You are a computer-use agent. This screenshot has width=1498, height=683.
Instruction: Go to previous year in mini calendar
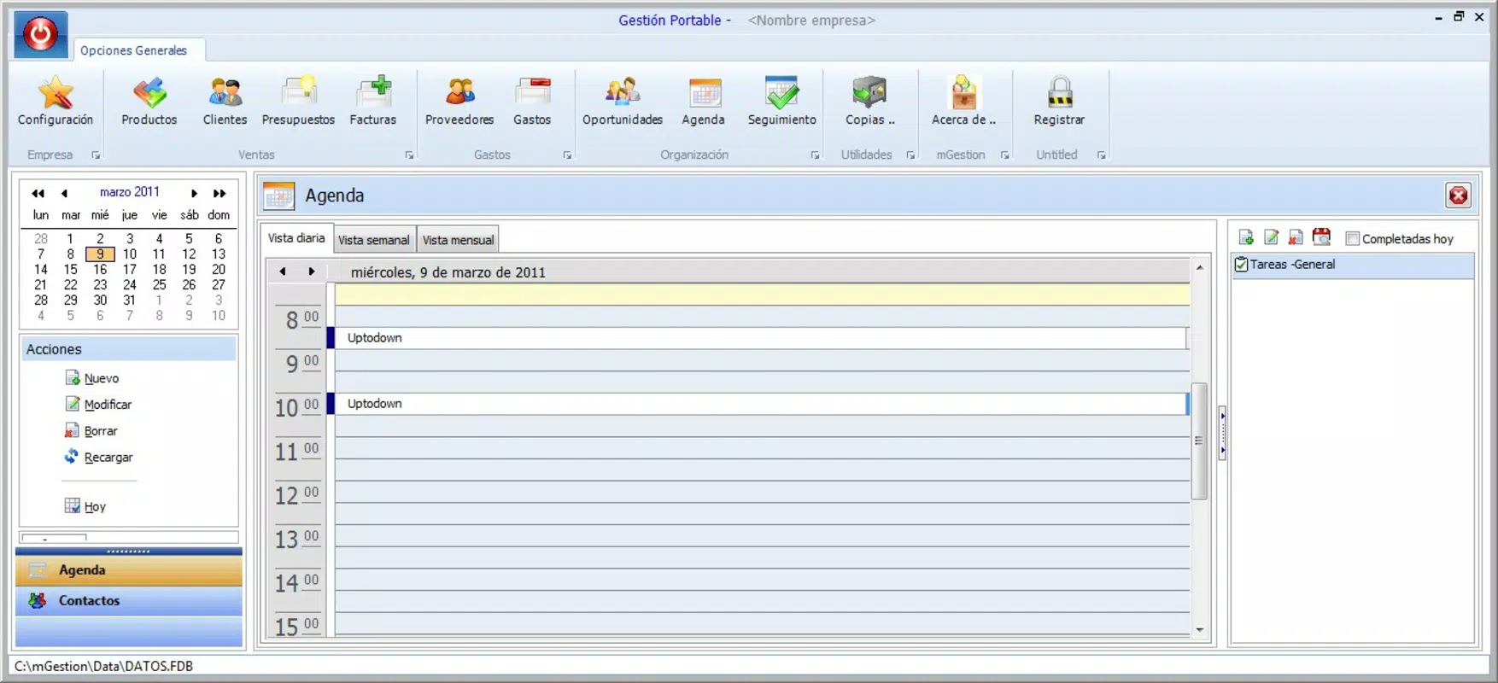point(38,193)
